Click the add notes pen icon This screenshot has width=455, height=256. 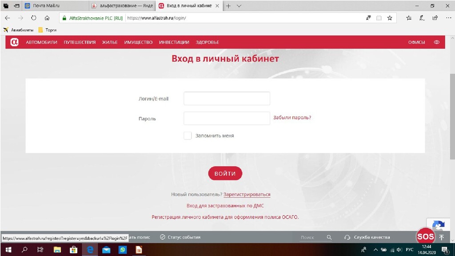(x=422, y=18)
